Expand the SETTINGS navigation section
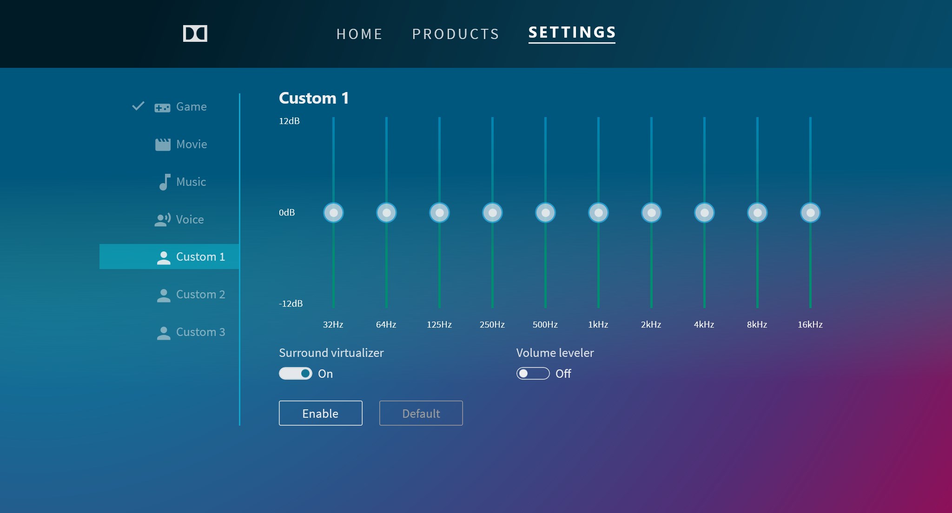 click(571, 33)
